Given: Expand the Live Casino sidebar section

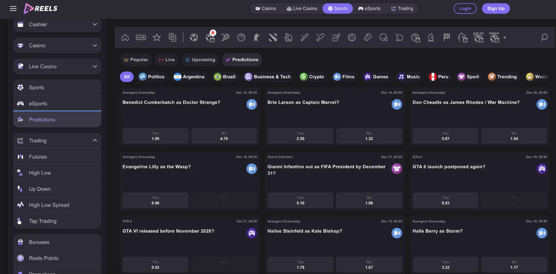Looking at the screenshot, I should click(57, 66).
